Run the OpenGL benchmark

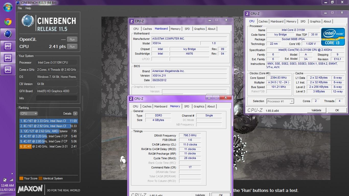click(72, 40)
